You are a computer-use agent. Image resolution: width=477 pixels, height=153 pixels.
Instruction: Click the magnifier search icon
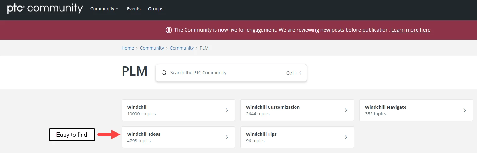164,73
